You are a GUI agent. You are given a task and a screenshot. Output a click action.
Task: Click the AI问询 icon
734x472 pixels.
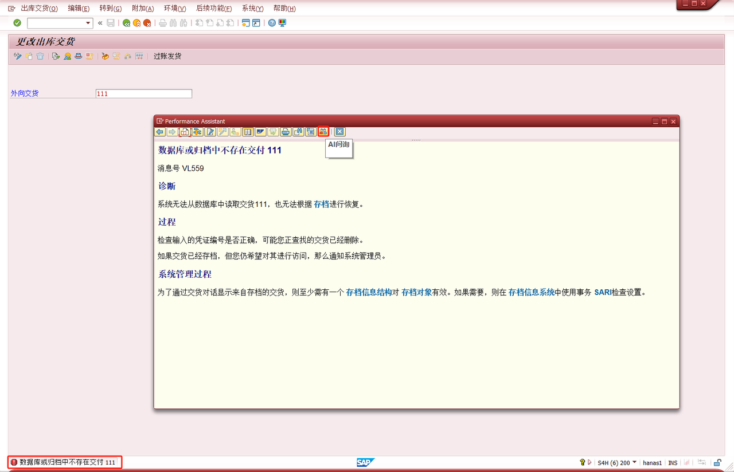323,132
